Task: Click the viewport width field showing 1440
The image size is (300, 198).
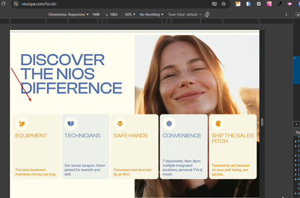Action: (96, 14)
